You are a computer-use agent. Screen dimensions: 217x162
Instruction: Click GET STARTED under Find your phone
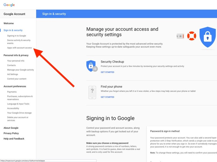107,97
